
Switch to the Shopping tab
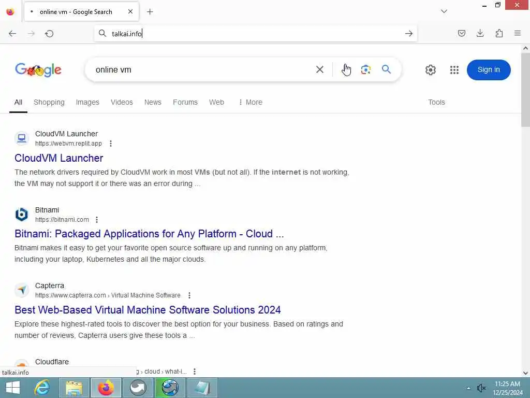pos(49,102)
